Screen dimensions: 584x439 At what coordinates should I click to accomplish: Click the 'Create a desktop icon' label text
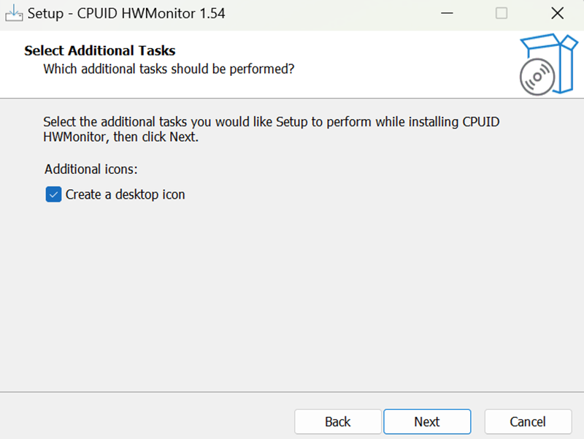pyautogui.click(x=125, y=194)
